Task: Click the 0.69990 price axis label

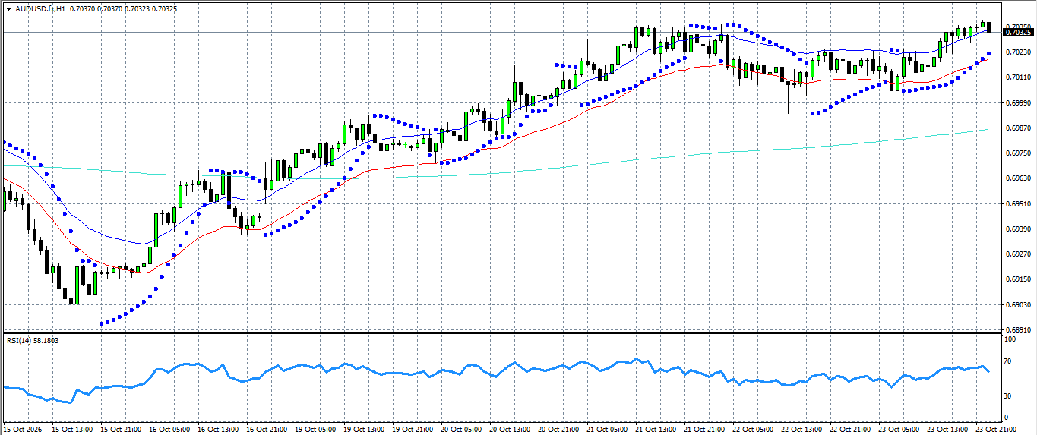Action: pos(1018,102)
